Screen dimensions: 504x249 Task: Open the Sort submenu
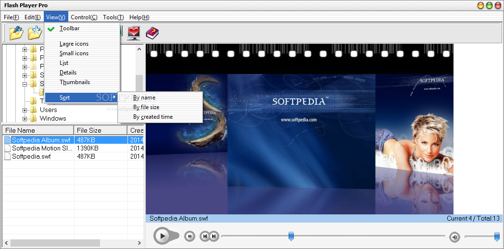pyautogui.click(x=82, y=98)
